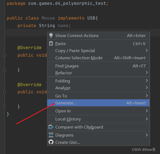Viewport: 160px width, 154px height.
Task: Click the Alt+F7 shortcut label
Action: tap(139, 66)
